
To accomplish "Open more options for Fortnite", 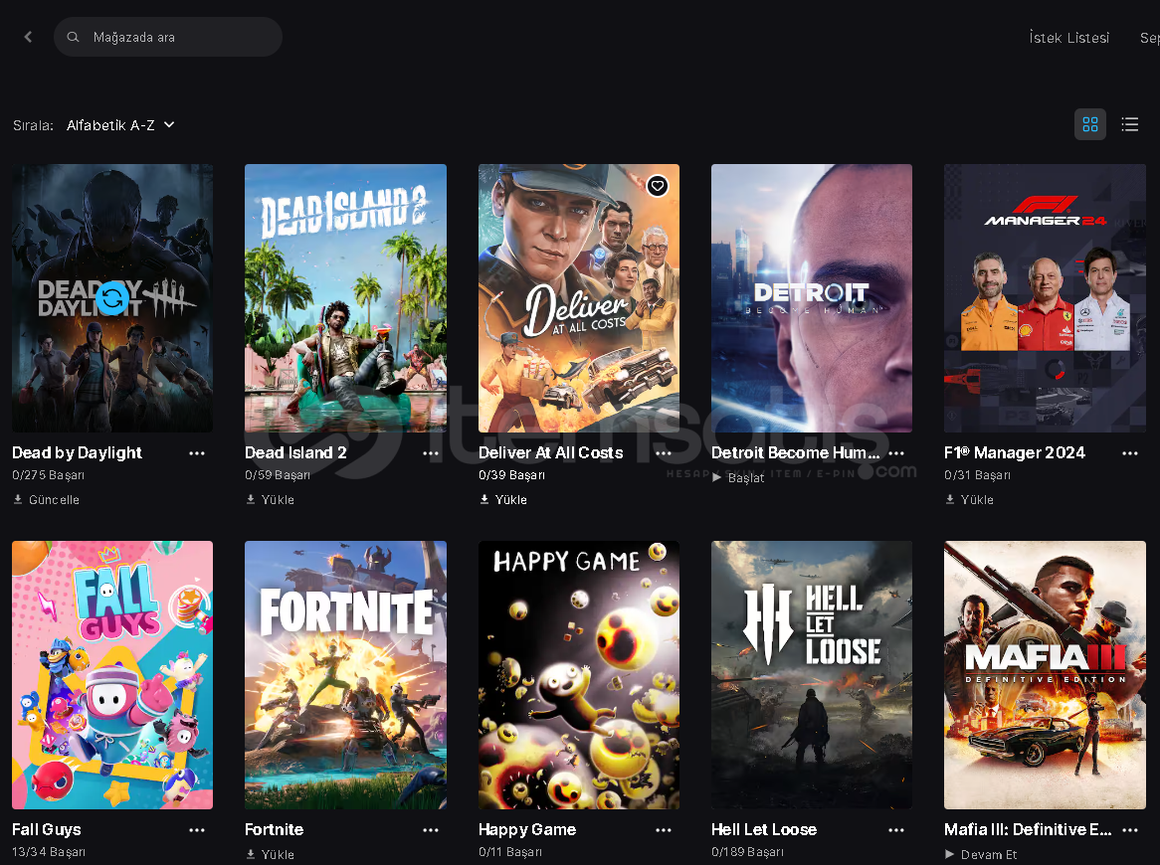I will click(x=431, y=830).
